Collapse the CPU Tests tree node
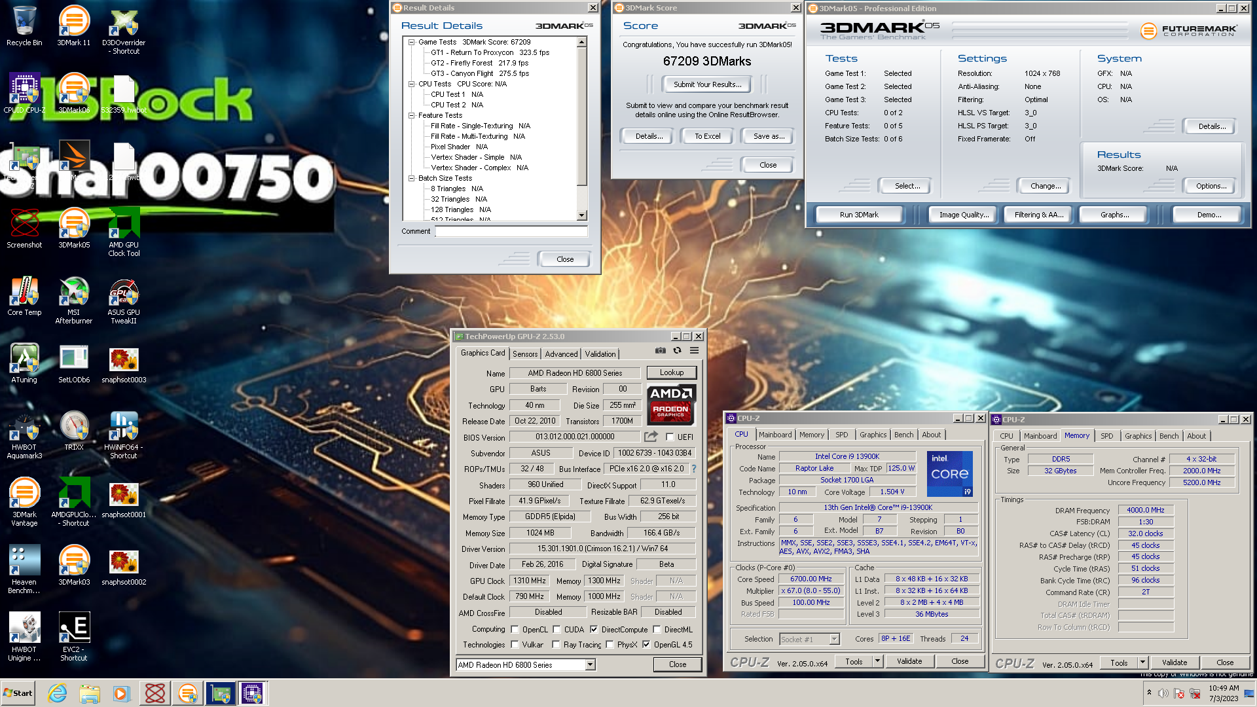Image resolution: width=1257 pixels, height=707 pixels. point(412,84)
